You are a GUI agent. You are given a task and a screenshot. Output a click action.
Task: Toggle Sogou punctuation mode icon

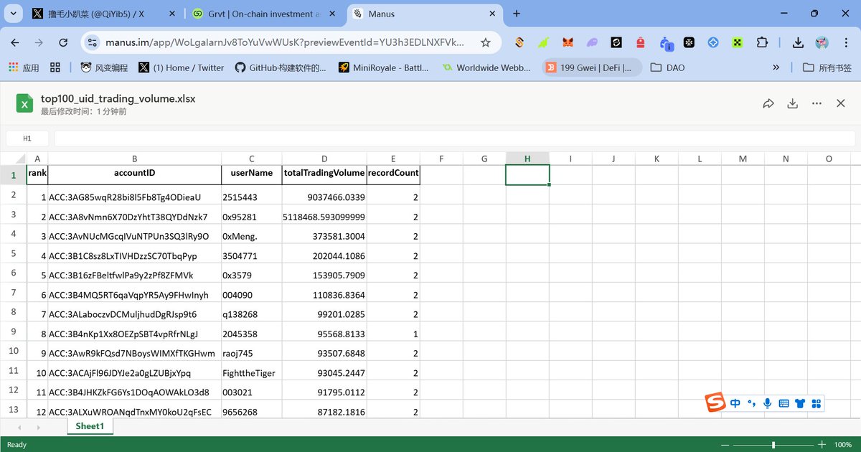pos(752,404)
